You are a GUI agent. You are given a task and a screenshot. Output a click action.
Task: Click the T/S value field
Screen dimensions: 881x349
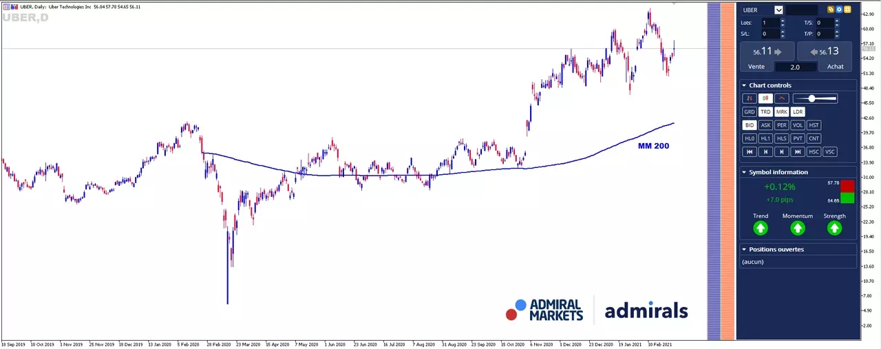(825, 23)
